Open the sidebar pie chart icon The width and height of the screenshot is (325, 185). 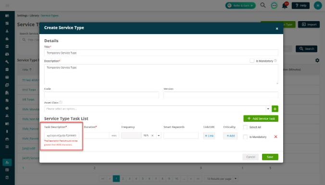pyautogui.click(x=7, y=108)
